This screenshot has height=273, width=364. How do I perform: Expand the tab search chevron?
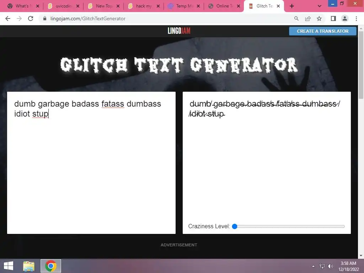(320, 6)
